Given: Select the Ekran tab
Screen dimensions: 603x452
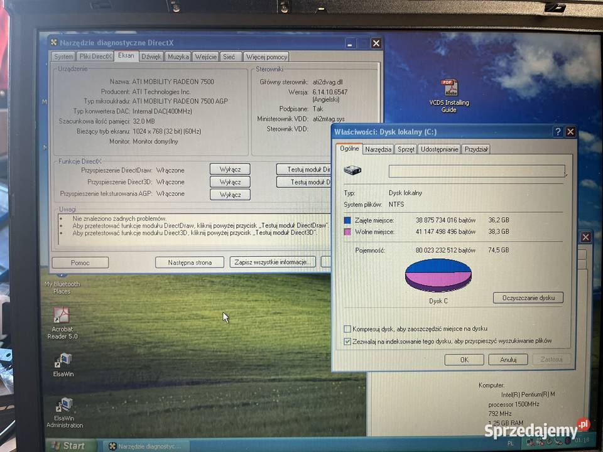Looking at the screenshot, I should click(x=126, y=56).
